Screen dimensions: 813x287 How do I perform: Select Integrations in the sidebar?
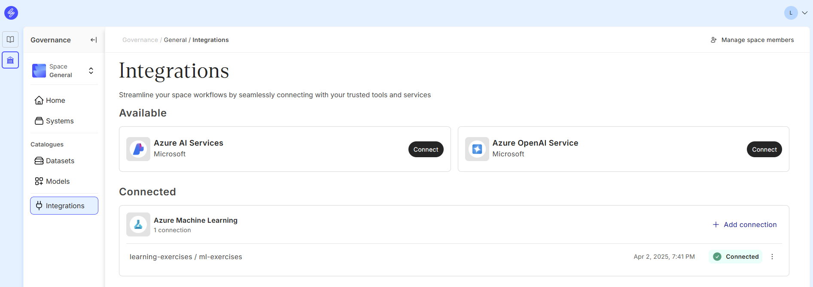pyautogui.click(x=64, y=206)
